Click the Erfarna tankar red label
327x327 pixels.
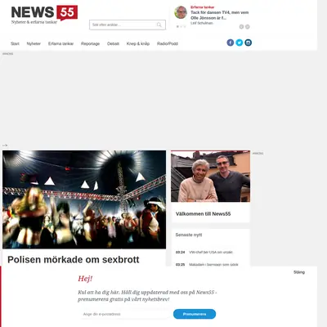[x=203, y=7]
